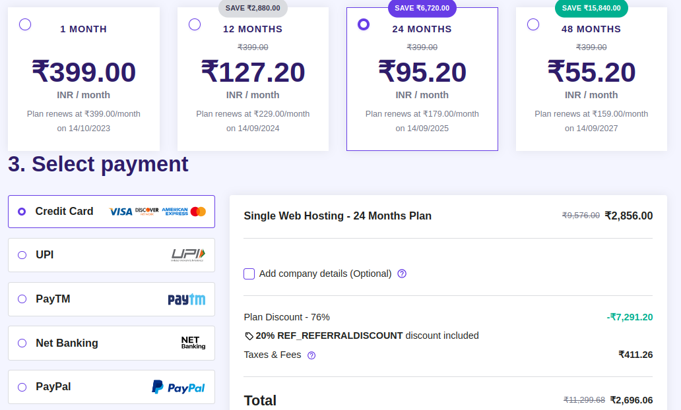Click the American Express logo

[x=175, y=212]
